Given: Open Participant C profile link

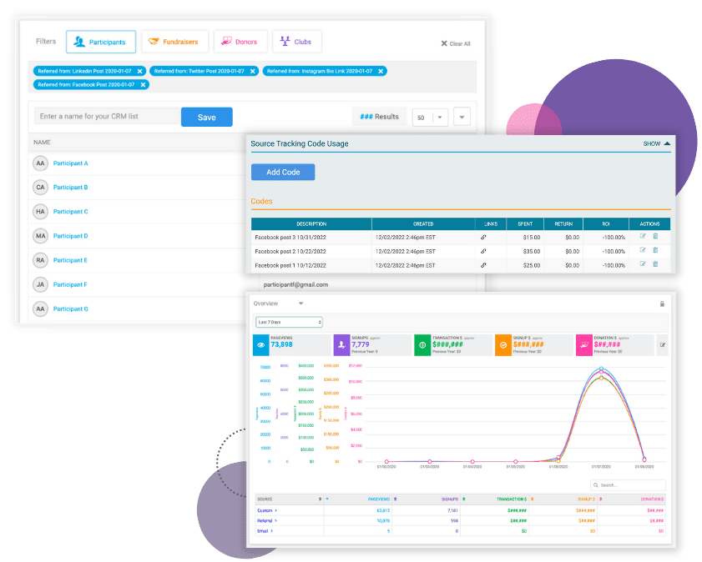Looking at the screenshot, I should 71,212.
